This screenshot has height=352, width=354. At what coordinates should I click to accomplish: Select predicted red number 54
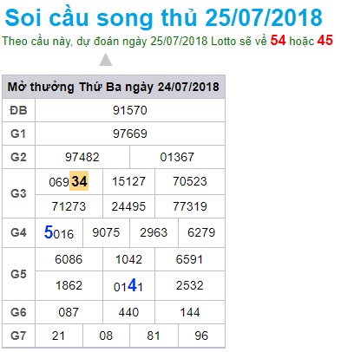(278, 41)
